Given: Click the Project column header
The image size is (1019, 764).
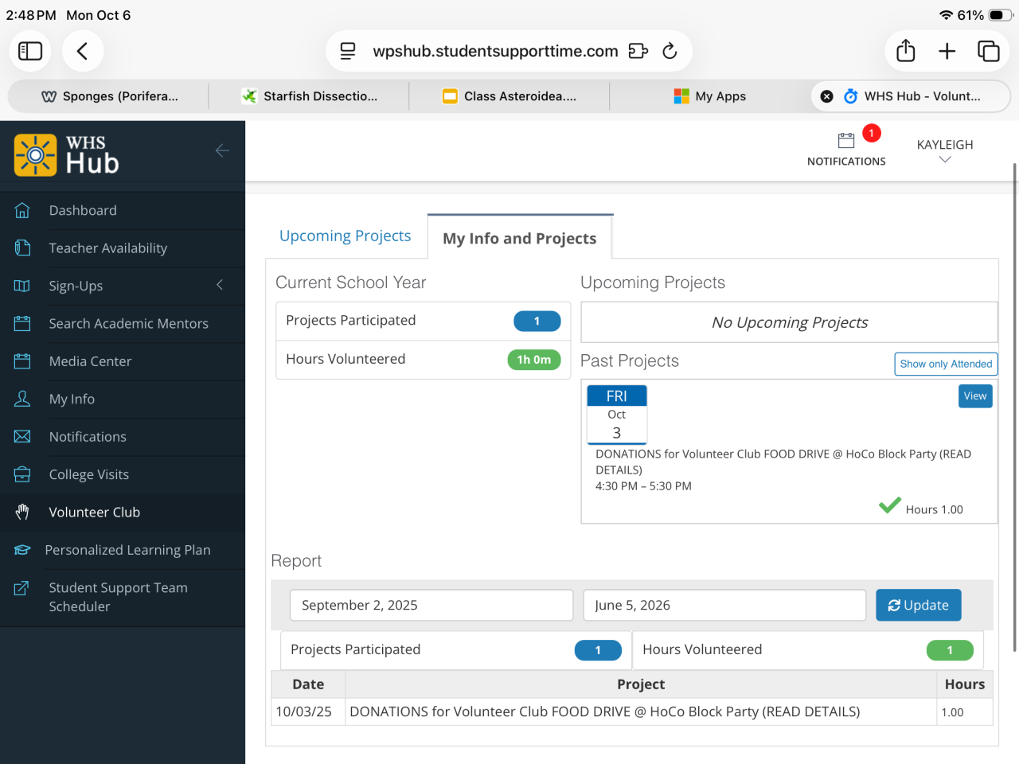Looking at the screenshot, I should pos(641,684).
